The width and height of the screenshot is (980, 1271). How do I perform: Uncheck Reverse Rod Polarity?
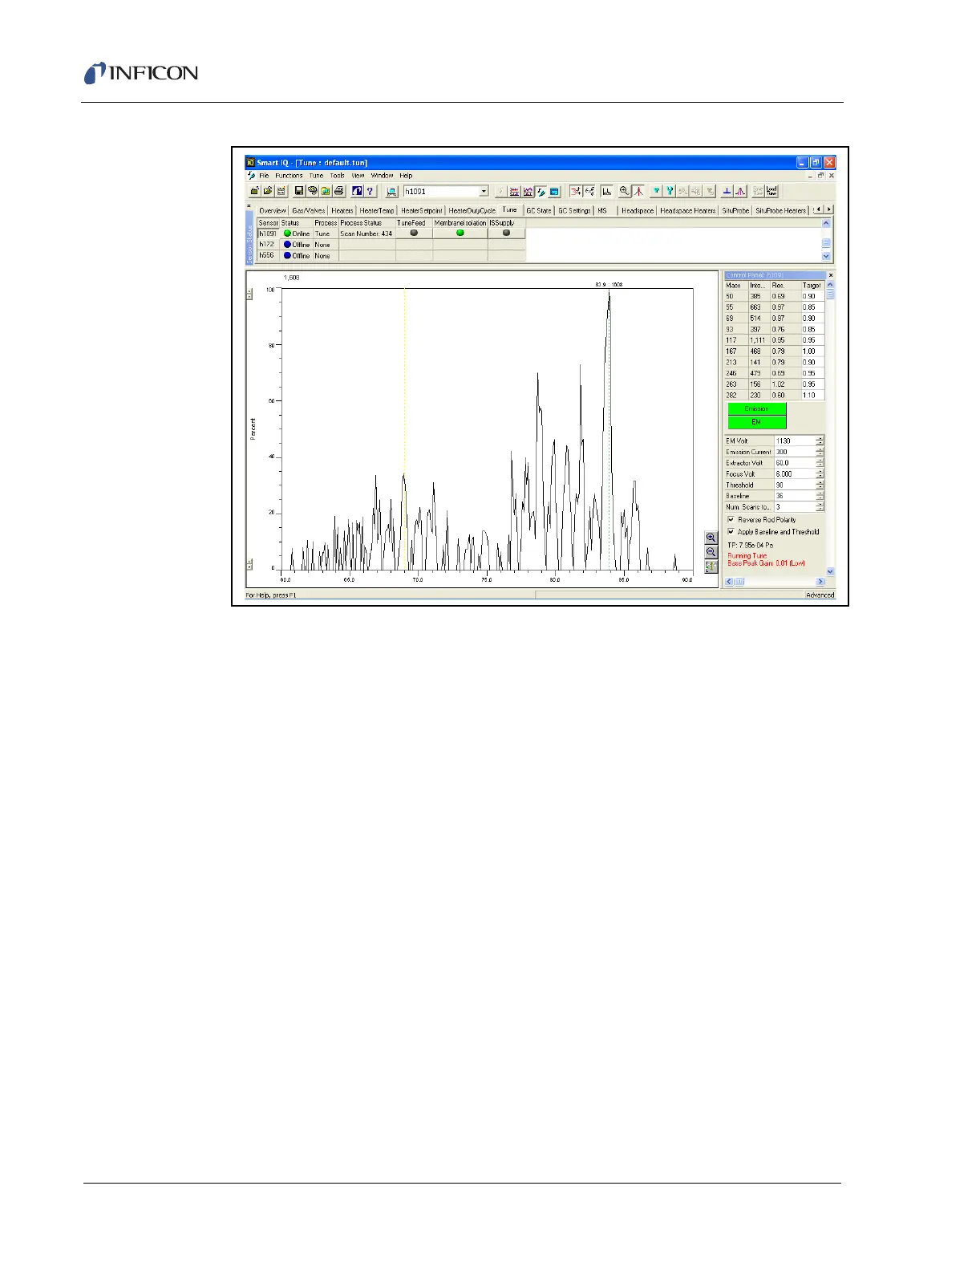(731, 519)
